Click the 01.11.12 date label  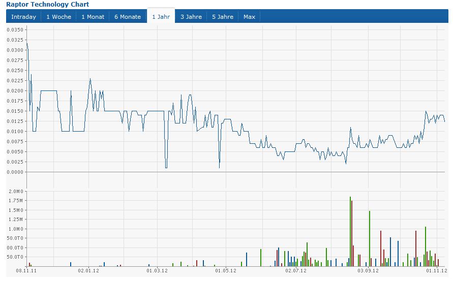click(436, 271)
